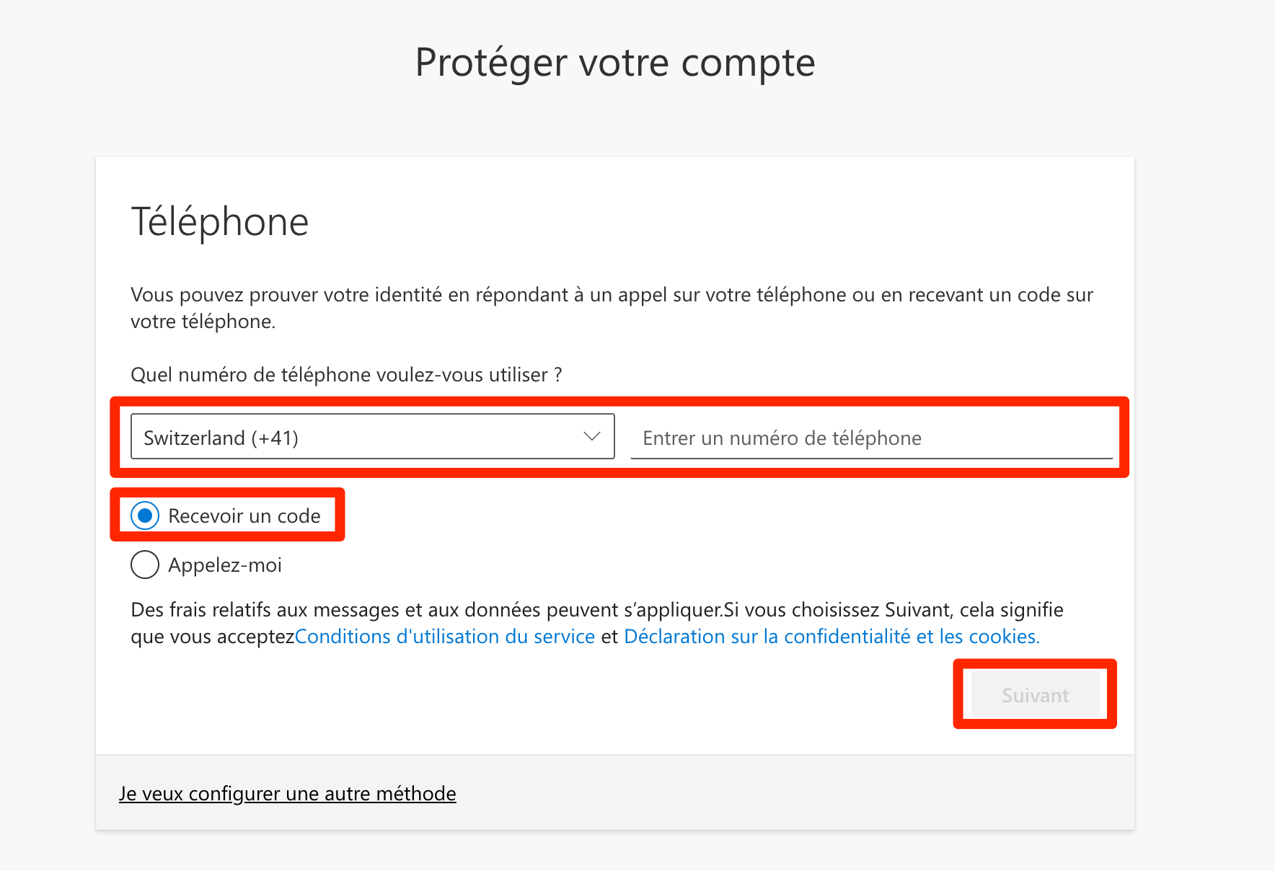Click 'Entrer un numéro de téléphone' placeholder text
Image resolution: width=1275 pixels, height=871 pixels.
coord(782,438)
